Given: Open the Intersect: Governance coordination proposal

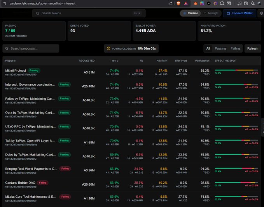Looking at the screenshot, I should pyautogui.click(x=30, y=85).
